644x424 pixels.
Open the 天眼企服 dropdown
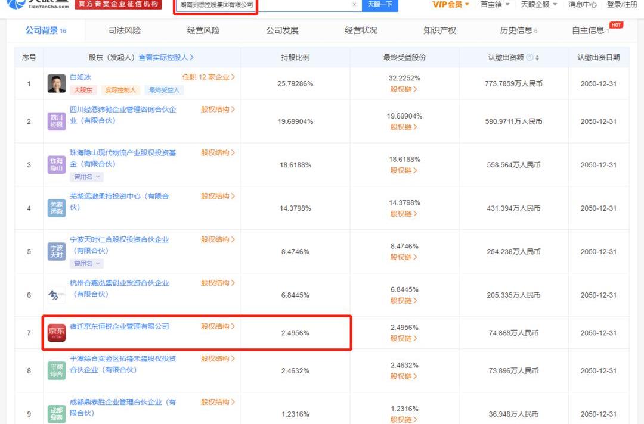(x=539, y=5)
